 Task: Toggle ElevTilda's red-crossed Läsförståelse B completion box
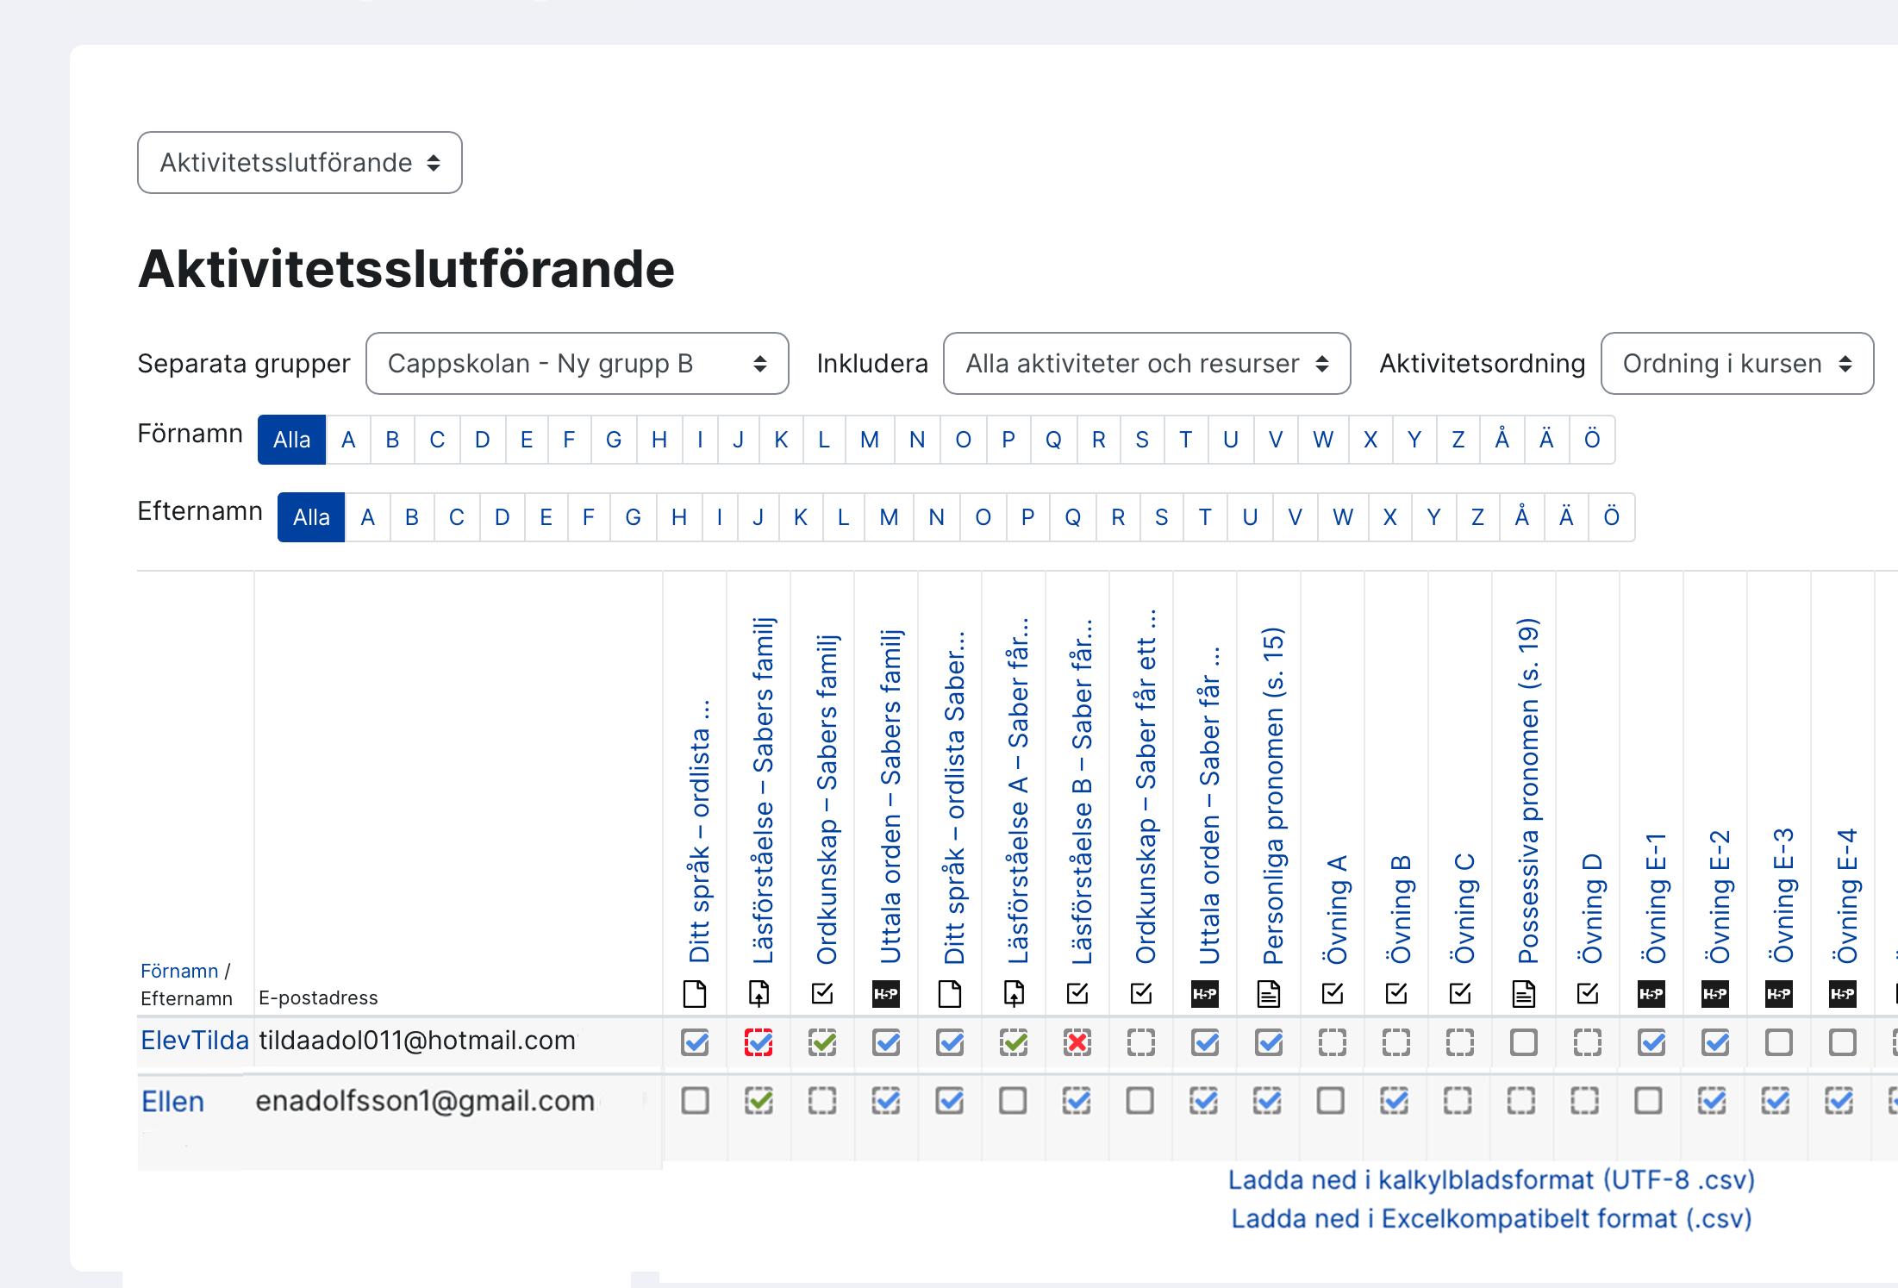click(1077, 1043)
